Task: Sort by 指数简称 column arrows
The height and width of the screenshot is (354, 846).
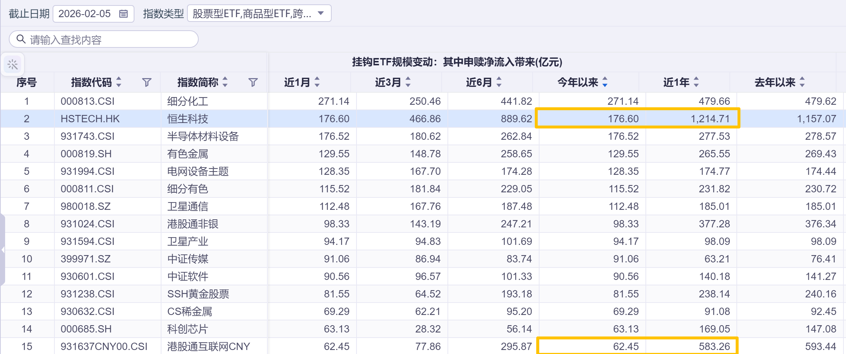Action: [225, 82]
